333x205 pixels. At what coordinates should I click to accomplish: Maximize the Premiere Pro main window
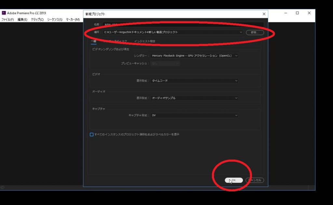[297, 13]
